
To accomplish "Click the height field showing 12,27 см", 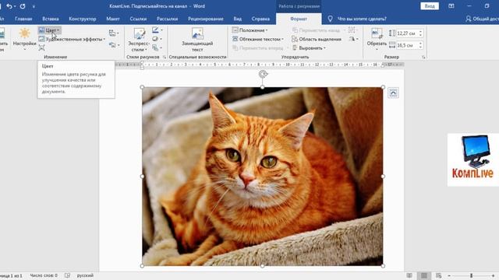I will tap(407, 33).
